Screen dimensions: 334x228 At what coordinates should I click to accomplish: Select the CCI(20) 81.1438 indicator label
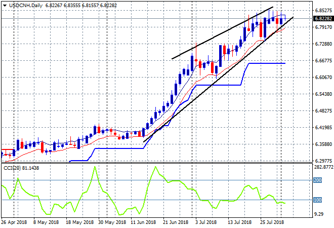(21, 168)
